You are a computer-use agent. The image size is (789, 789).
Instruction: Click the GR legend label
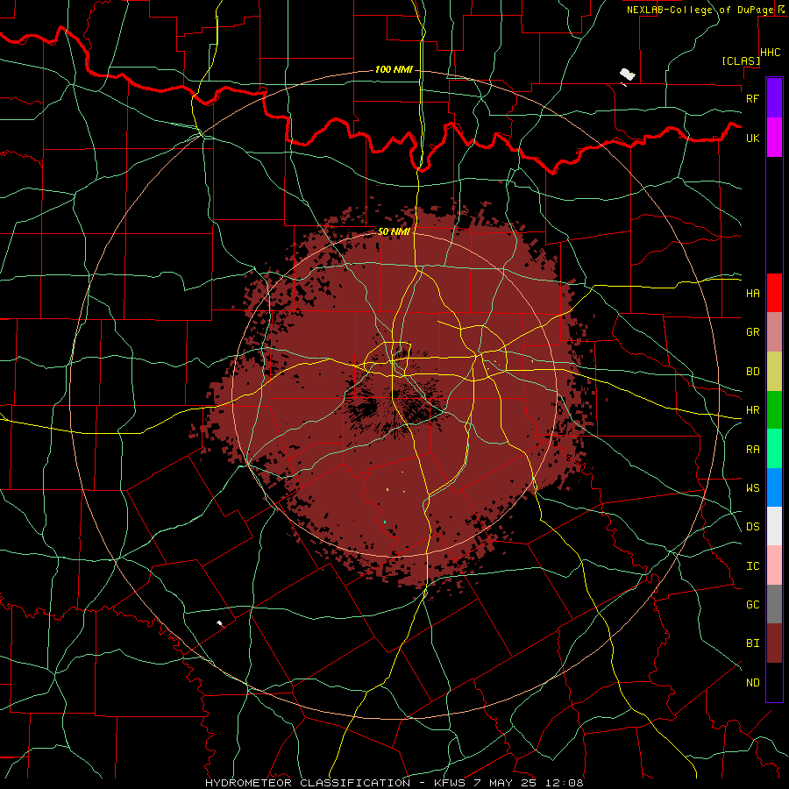752,332
